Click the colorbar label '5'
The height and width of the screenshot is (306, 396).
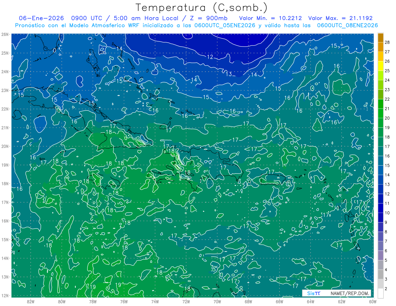[386, 260]
